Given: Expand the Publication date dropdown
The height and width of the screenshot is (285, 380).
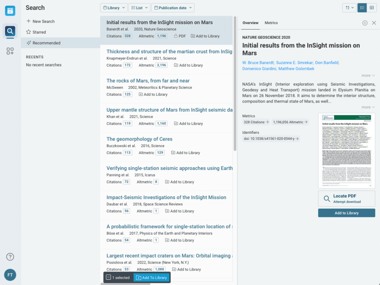Looking at the screenshot, I should pos(173,8).
